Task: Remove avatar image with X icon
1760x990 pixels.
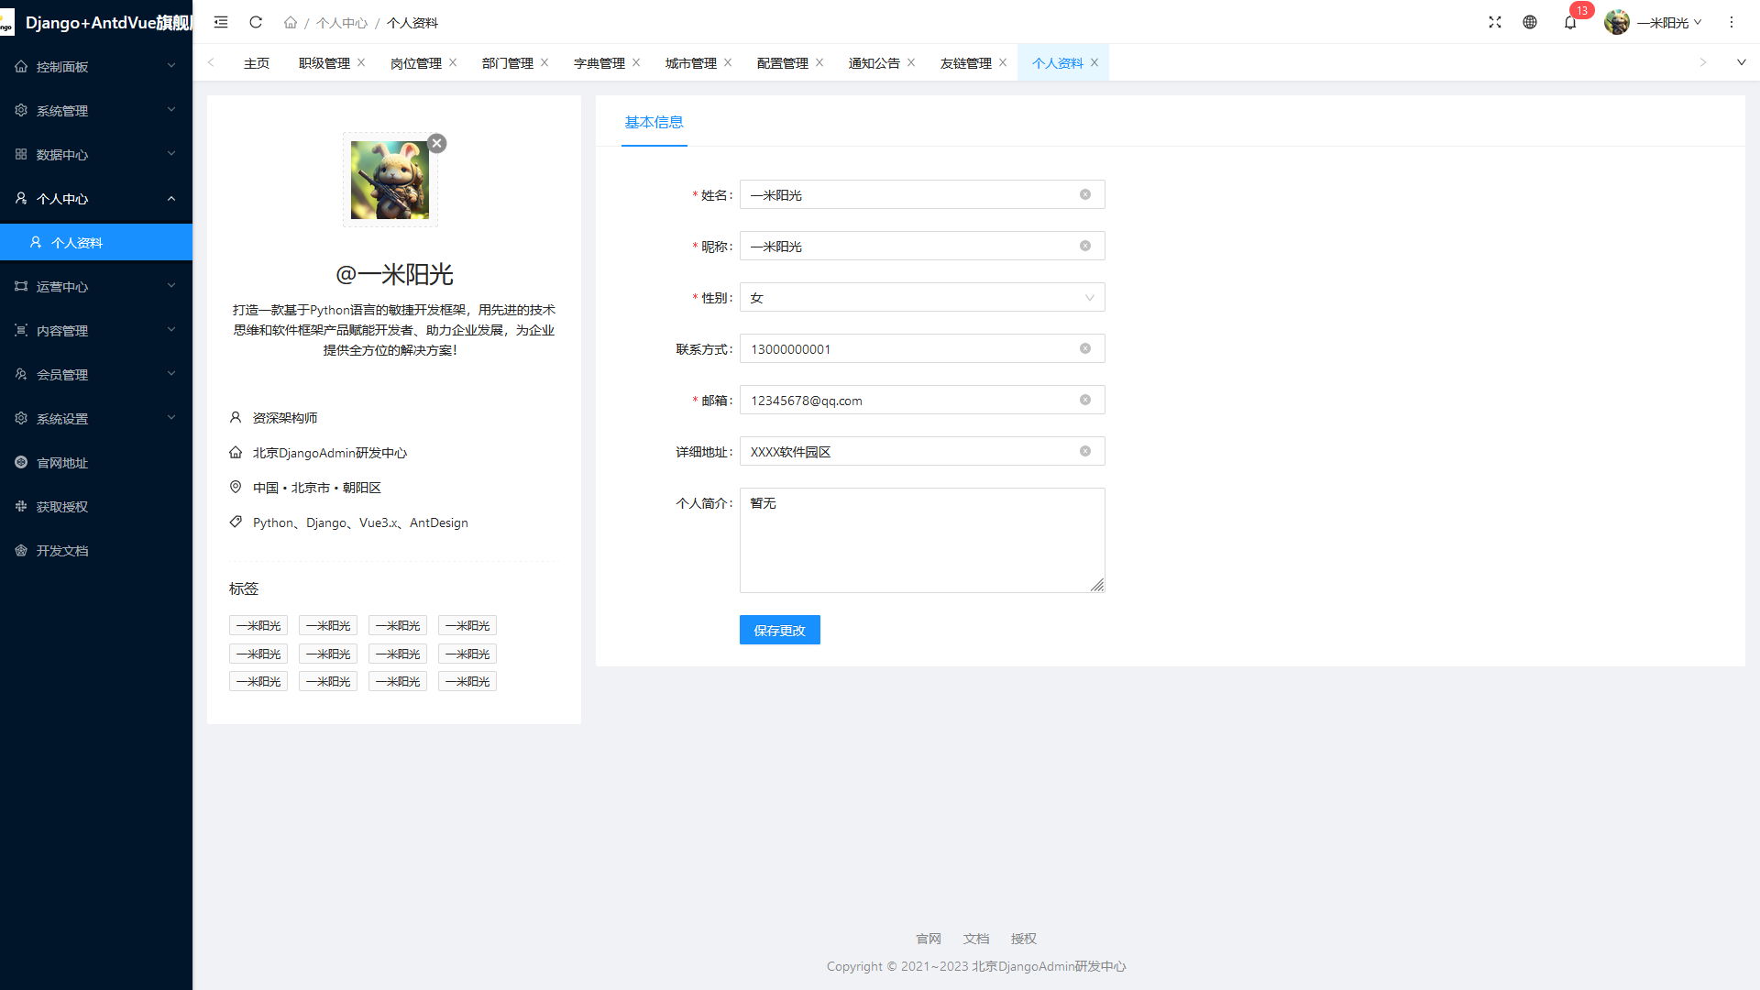Action: pos(437,143)
